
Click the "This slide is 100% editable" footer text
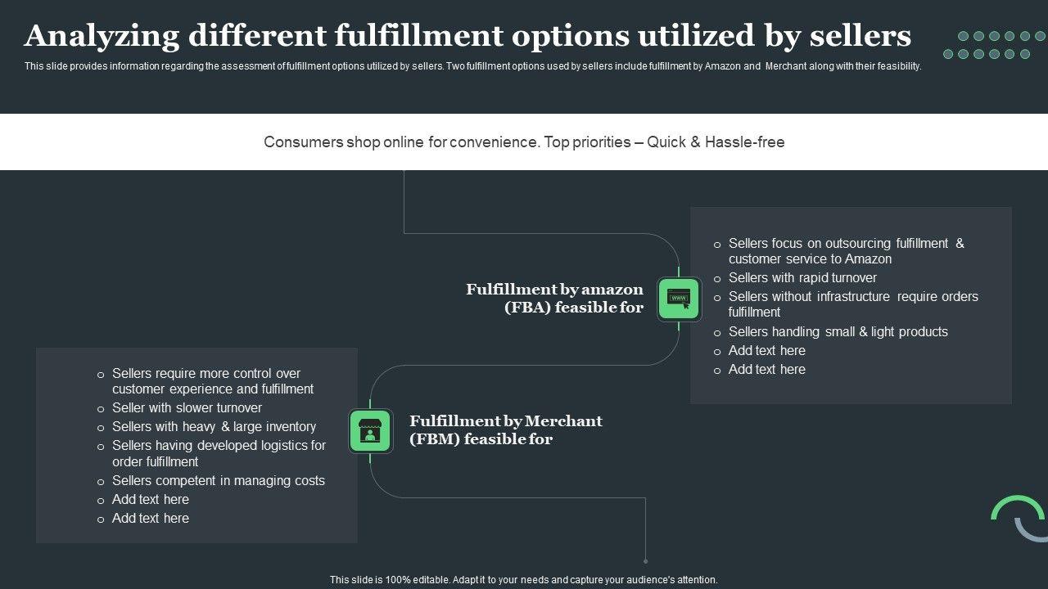click(523, 580)
